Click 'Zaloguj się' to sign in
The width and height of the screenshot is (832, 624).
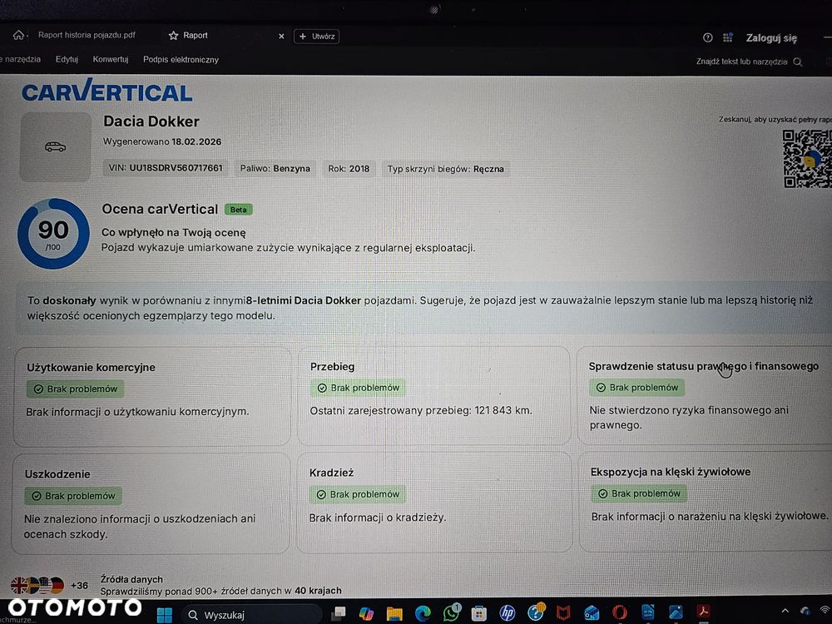click(771, 38)
